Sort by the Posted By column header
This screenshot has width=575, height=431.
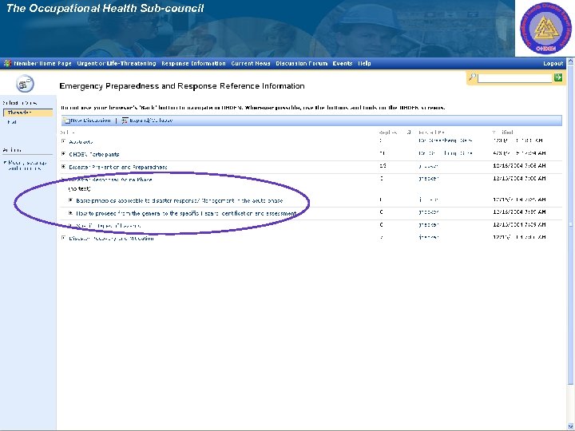[431, 132]
